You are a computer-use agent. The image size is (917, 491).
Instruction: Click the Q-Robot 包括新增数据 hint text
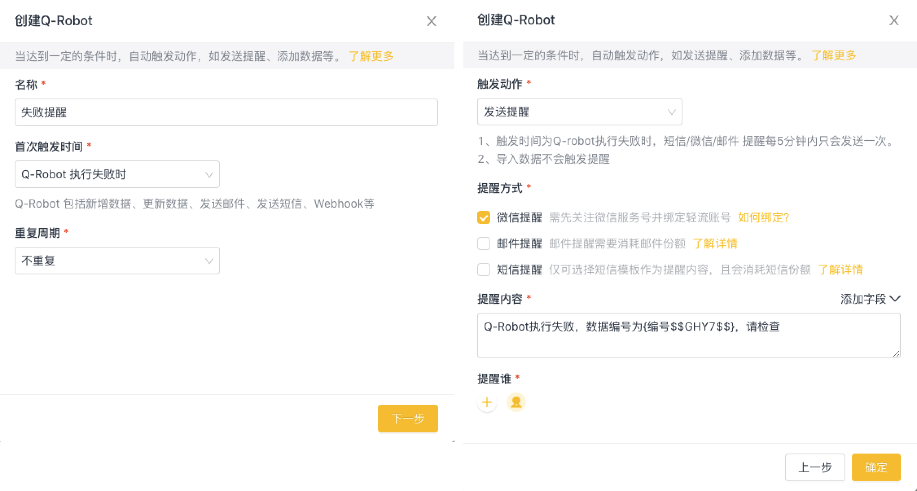tap(195, 204)
